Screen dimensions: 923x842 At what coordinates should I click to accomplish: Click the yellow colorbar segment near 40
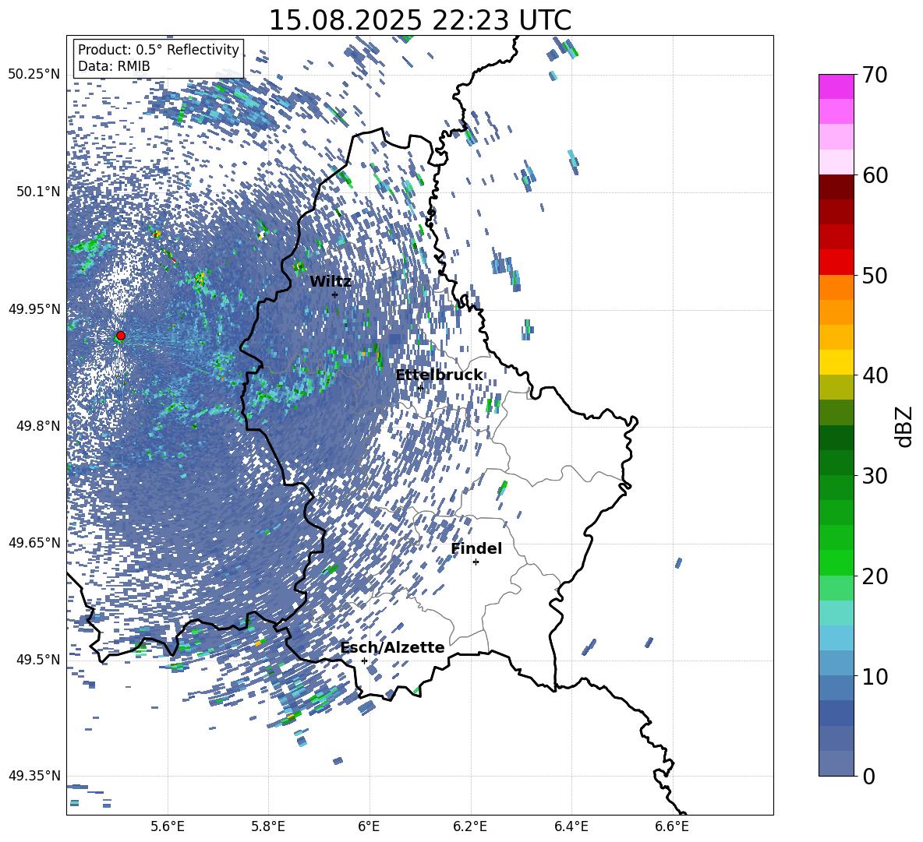pyautogui.click(x=836, y=363)
